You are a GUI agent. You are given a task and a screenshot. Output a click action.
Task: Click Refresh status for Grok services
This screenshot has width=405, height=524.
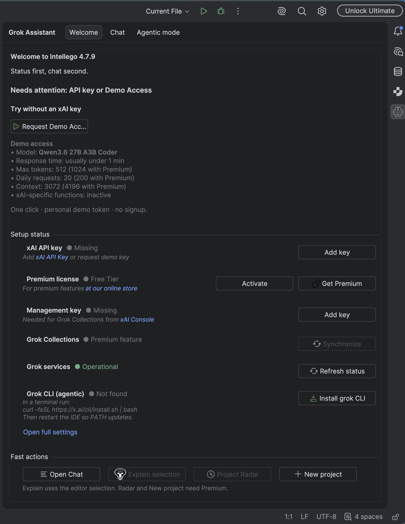(337, 371)
